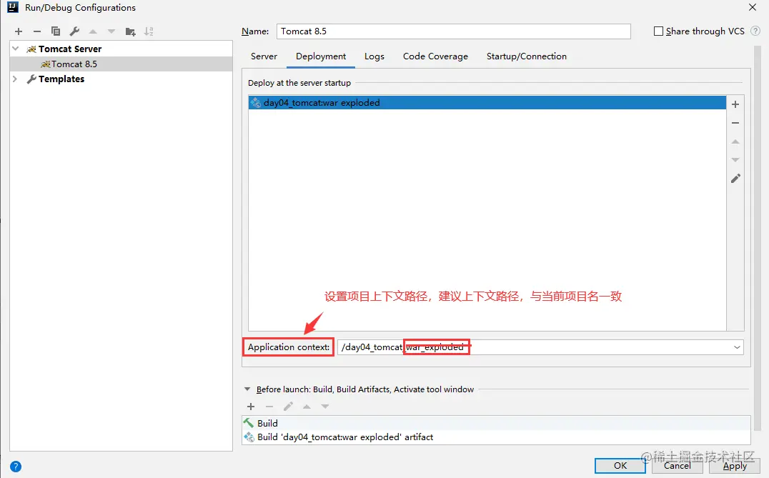Collapse the Before launch section
This screenshot has height=478, width=769.
[x=247, y=389]
